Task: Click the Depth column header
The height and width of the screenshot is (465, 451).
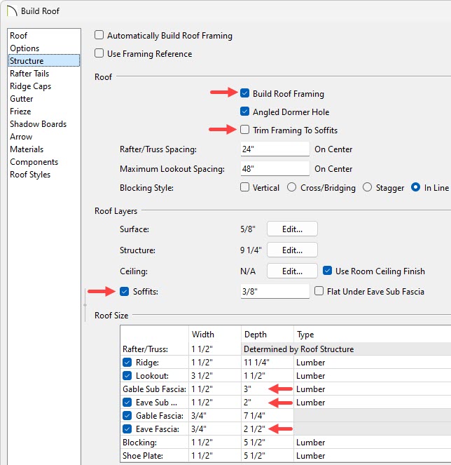Action: click(x=268, y=335)
